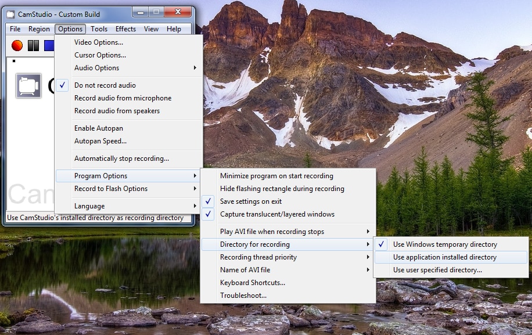Choose 'Record audio from microphone'
The width and height of the screenshot is (532, 335).
coord(123,98)
